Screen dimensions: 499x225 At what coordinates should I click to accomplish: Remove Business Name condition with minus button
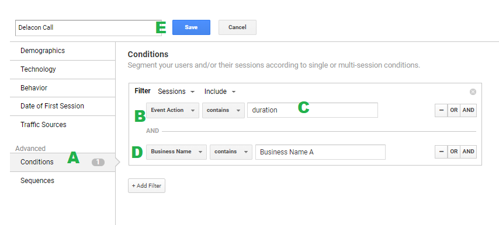click(441, 152)
